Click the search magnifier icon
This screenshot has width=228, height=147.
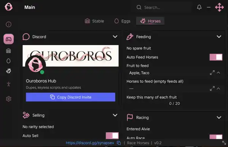click(139, 7)
